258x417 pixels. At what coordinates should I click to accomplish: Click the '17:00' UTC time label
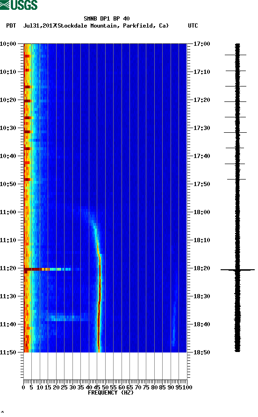point(201,43)
